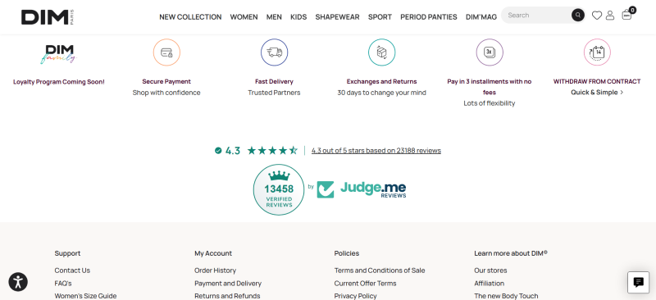Screen dimensions: 656x300
Task: Click the Quick & Simple arrow link
Action: coord(597,92)
